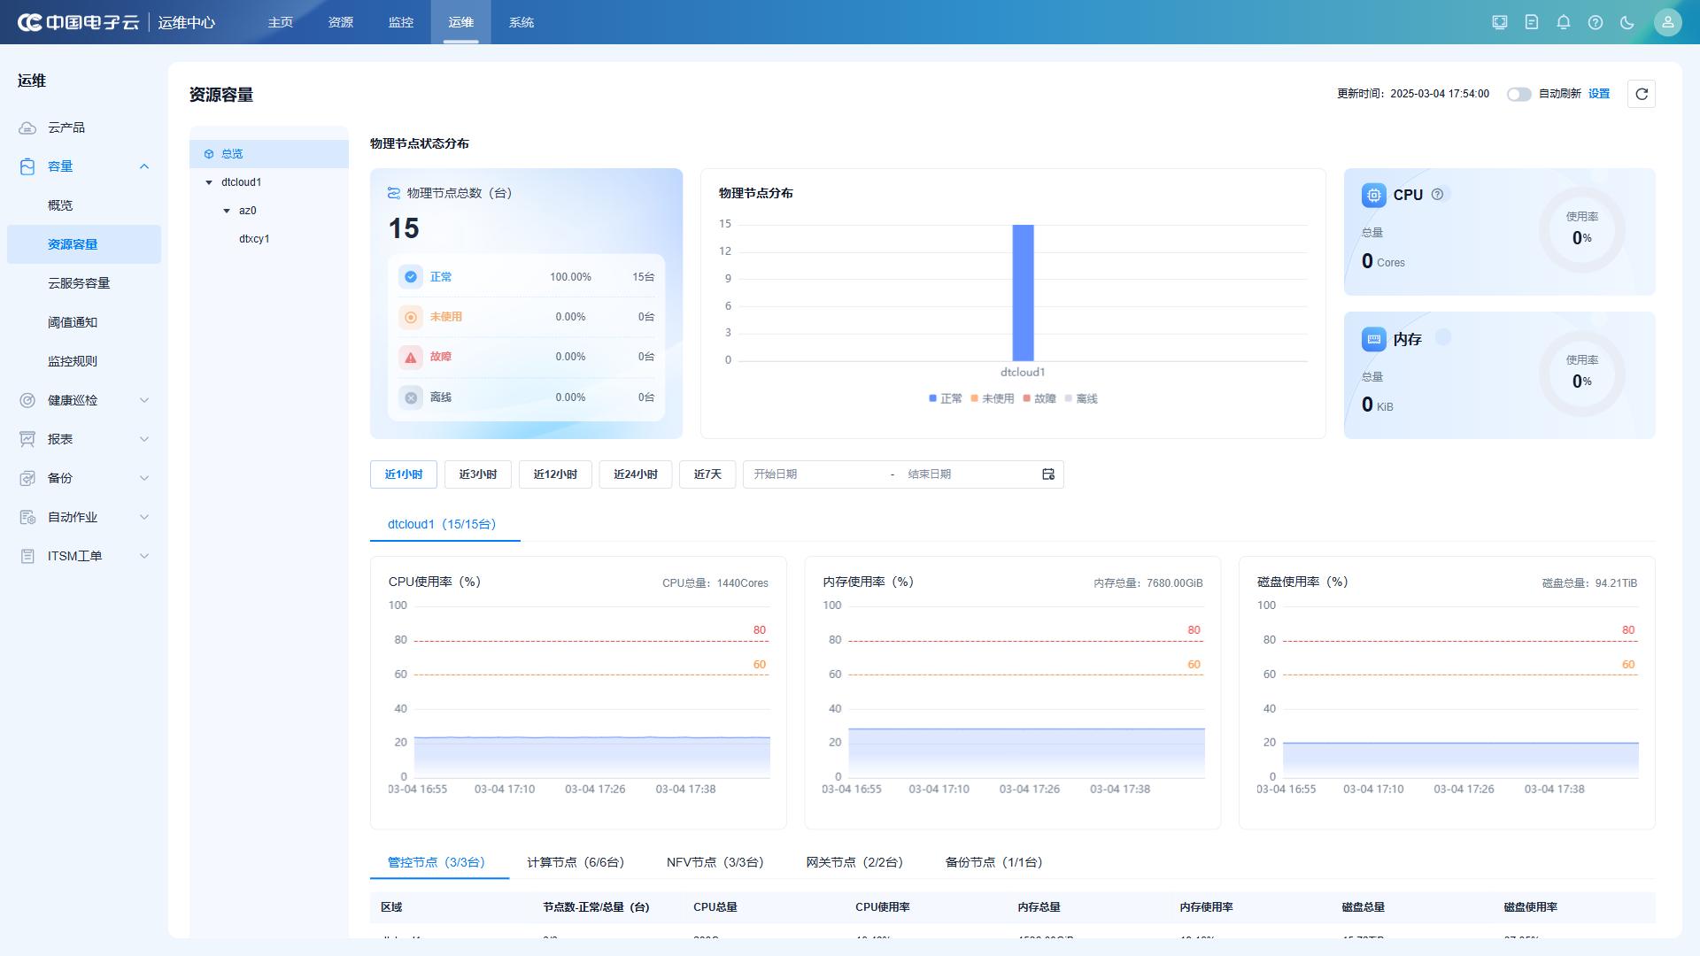Click the 故障 warning triangle icon
The width and height of the screenshot is (1700, 956).
[x=411, y=357]
